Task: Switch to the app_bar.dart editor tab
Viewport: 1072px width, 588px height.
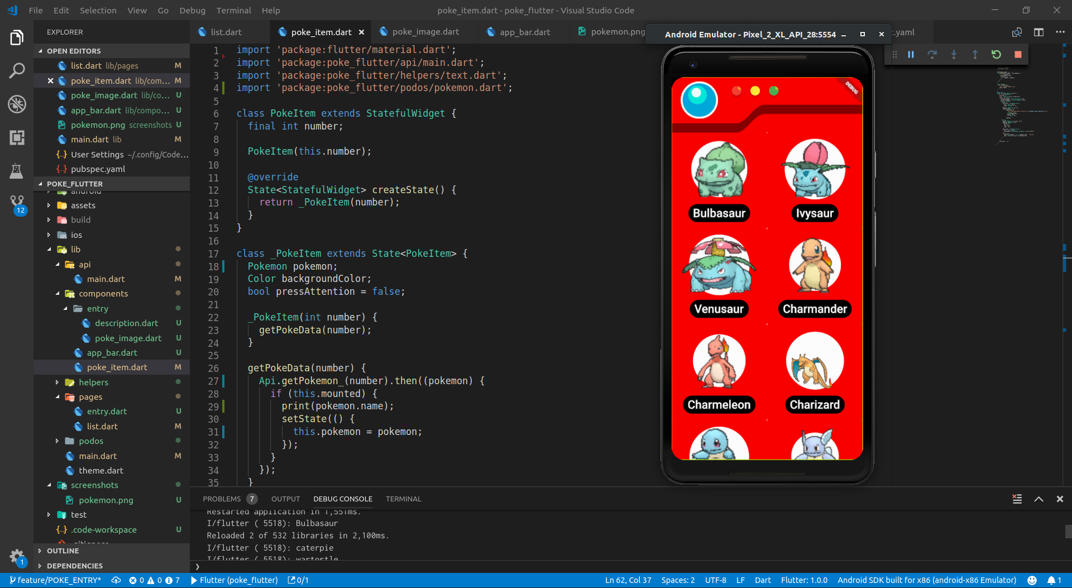Action: [525, 32]
